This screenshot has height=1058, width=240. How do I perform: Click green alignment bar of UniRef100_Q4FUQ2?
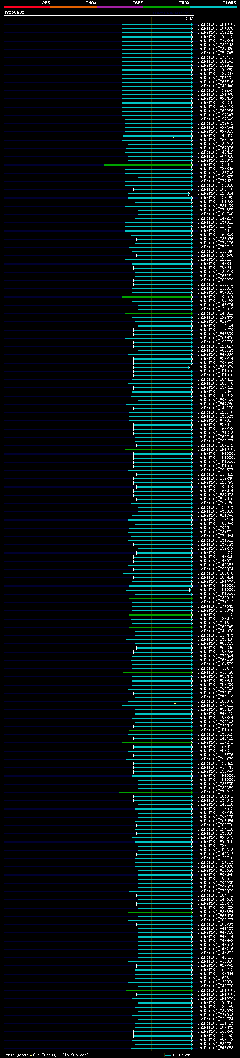tap(159, 313)
